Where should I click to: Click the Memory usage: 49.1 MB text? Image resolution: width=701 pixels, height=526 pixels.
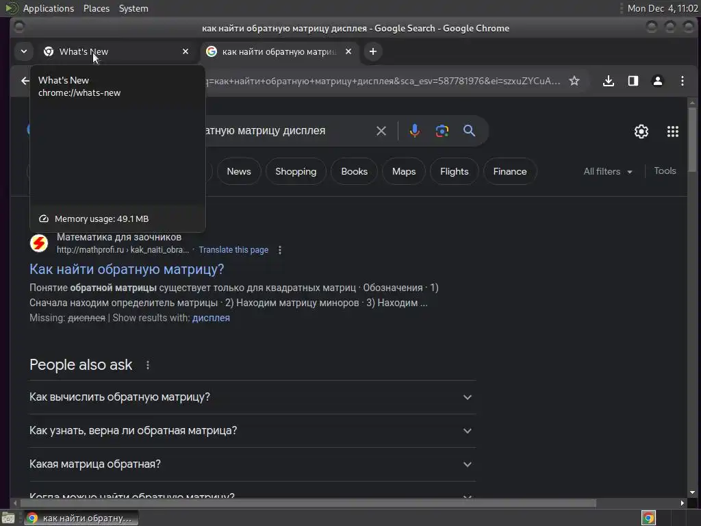[101, 218]
